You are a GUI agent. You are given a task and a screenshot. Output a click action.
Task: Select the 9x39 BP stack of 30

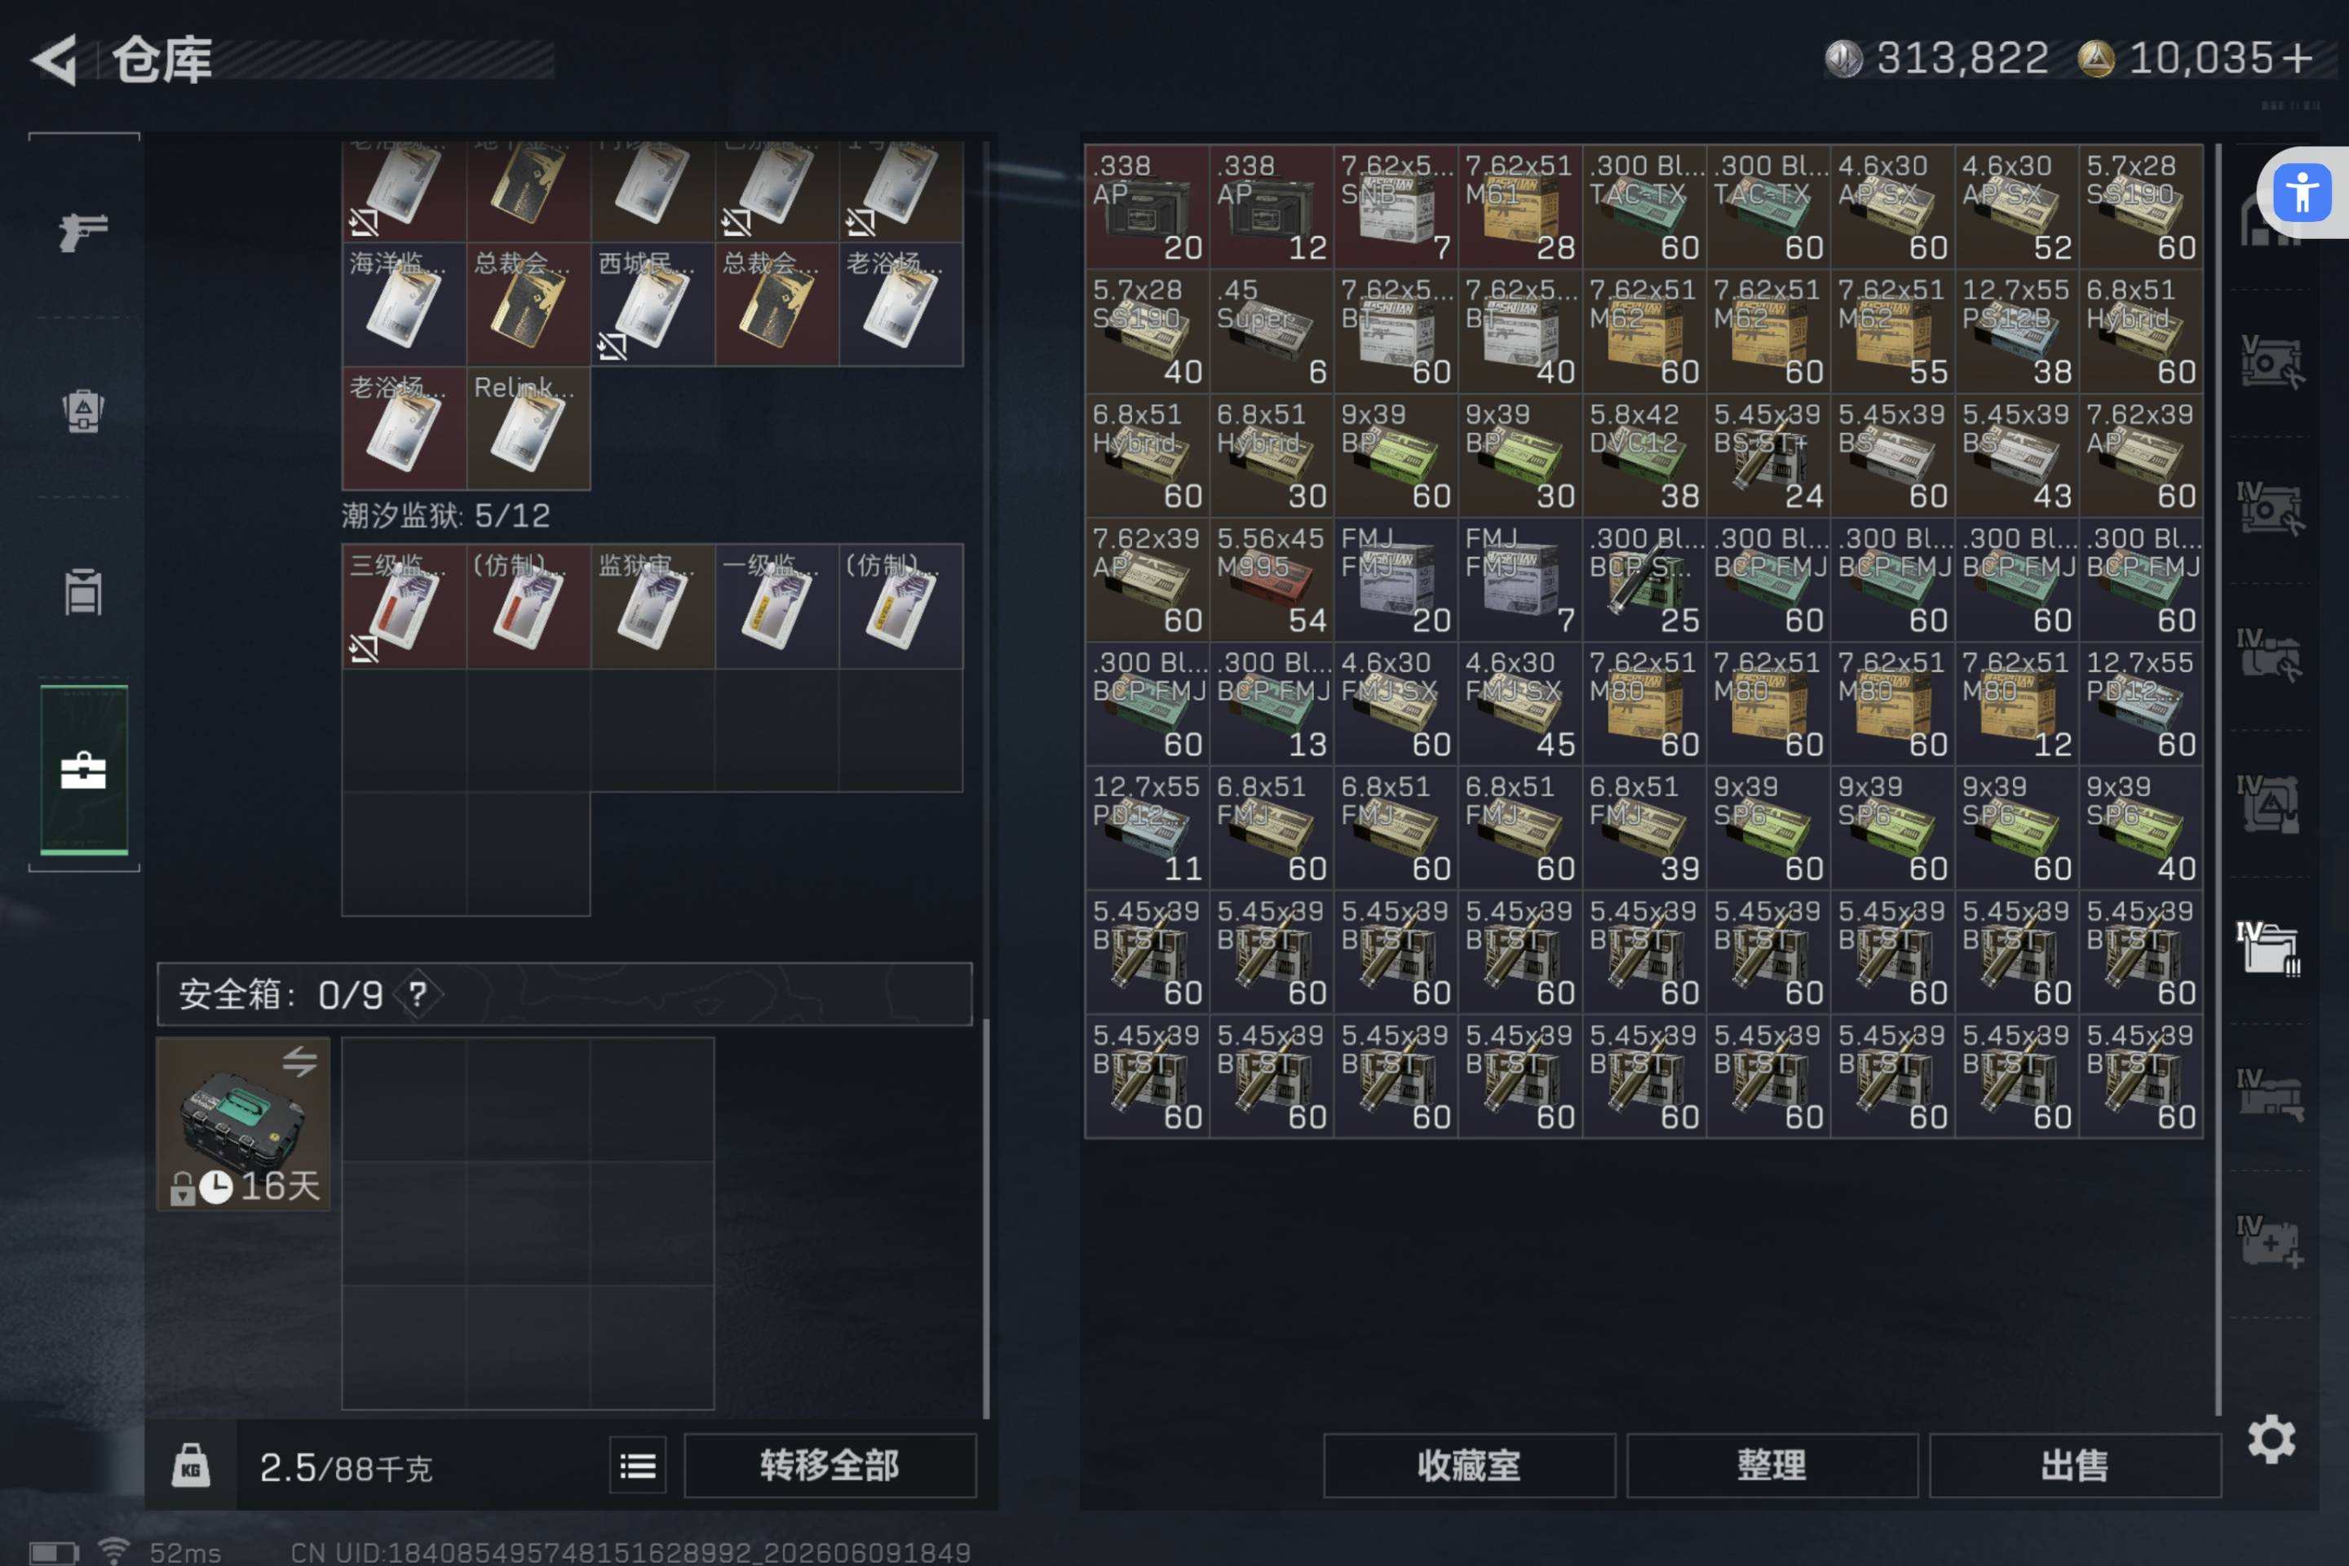(1520, 455)
